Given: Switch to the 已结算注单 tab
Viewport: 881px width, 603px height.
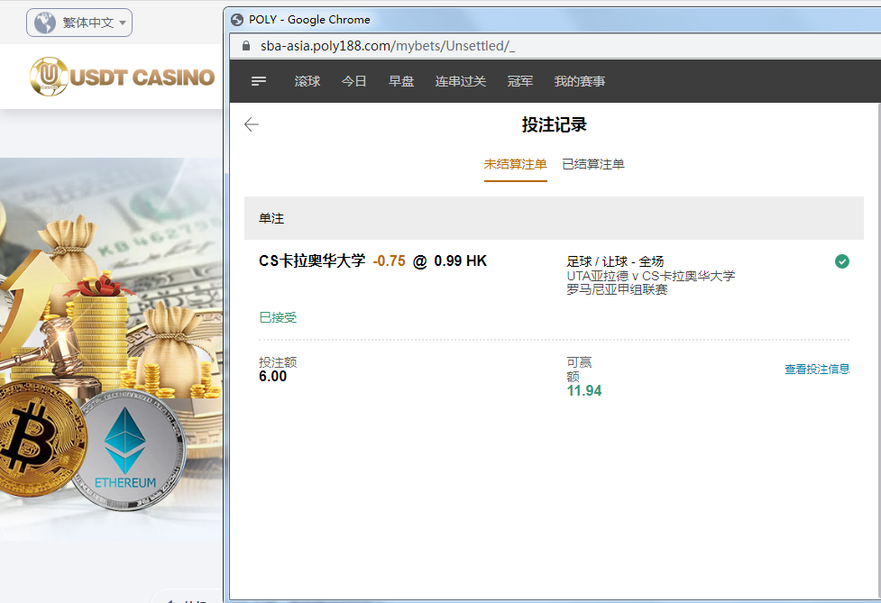Looking at the screenshot, I should (x=593, y=165).
